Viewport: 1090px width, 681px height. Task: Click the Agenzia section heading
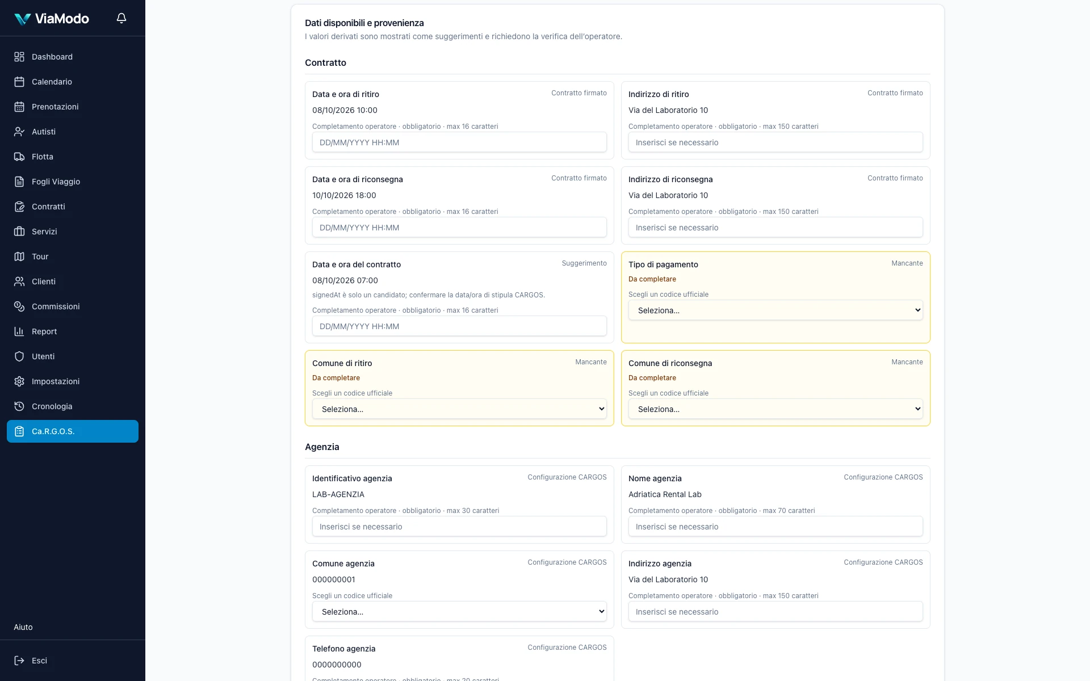322,447
